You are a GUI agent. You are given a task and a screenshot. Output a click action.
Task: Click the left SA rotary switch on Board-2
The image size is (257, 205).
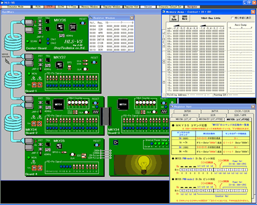coord(34,123)
